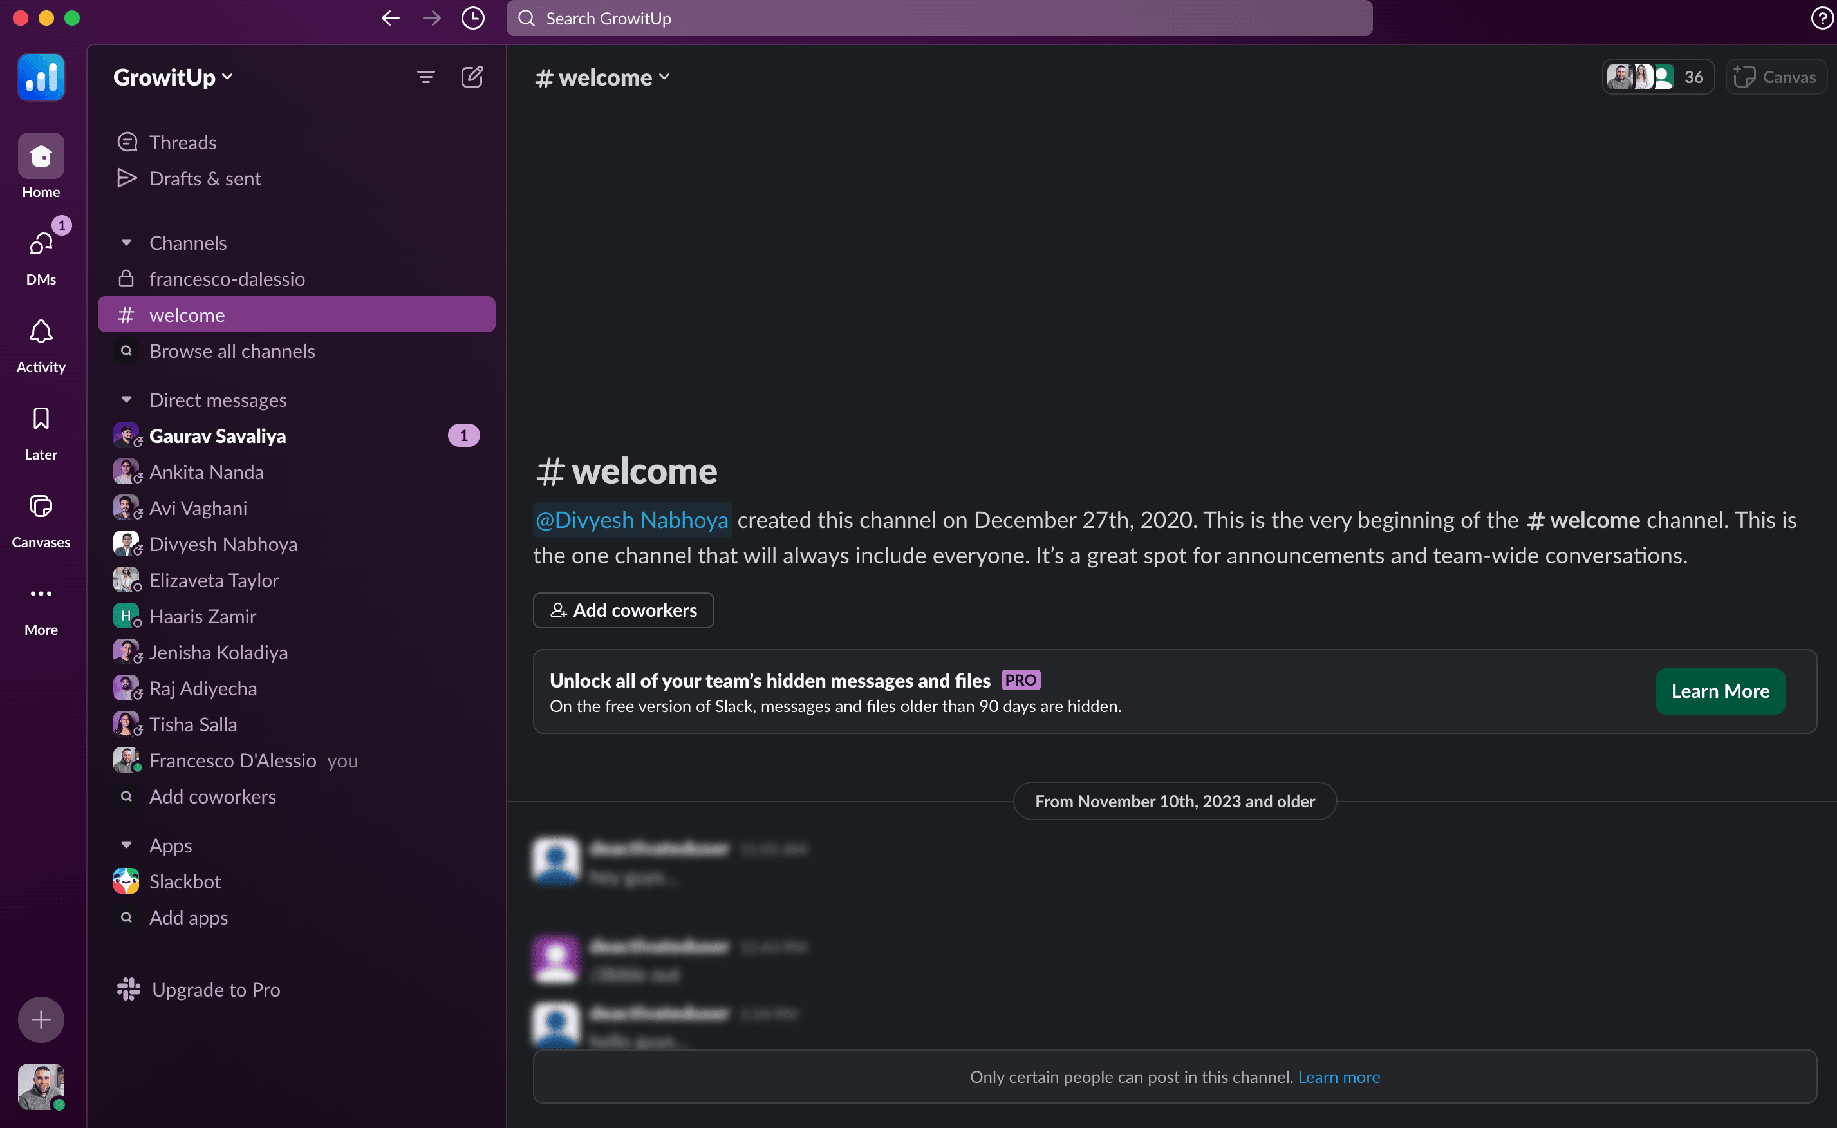Open the conversation filter icon
This screenshot has width=1837, height=1128.
click(x=425, y=76)
